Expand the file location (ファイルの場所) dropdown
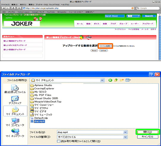The height and width of the screenshot is (146, 161). [102, 80]
